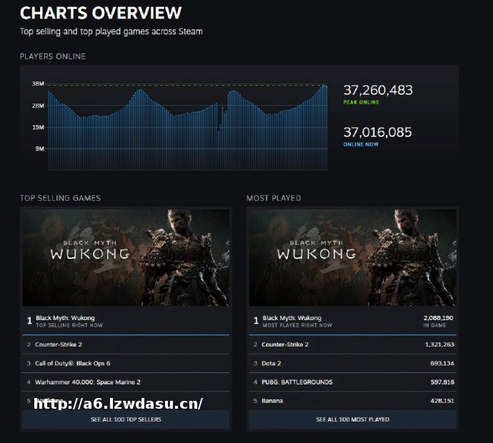This screenshot has height=443, width=493.
Task: Select Black Myth: Wukong in top selling list
Action: click(126, 321)
